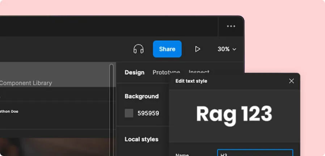Click the blue Share button
The height and width of the screenshot is (156, 325).
(x=167, y=49)
